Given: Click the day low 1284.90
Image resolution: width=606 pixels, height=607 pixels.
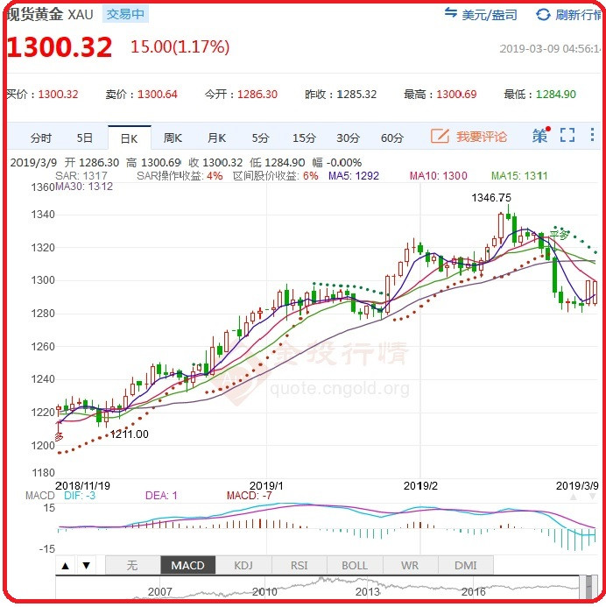Looking at the screenshot, I should pos(556,94).
